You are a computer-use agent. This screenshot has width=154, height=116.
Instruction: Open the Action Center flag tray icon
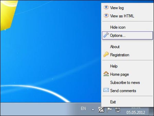(x=109, y=109)
